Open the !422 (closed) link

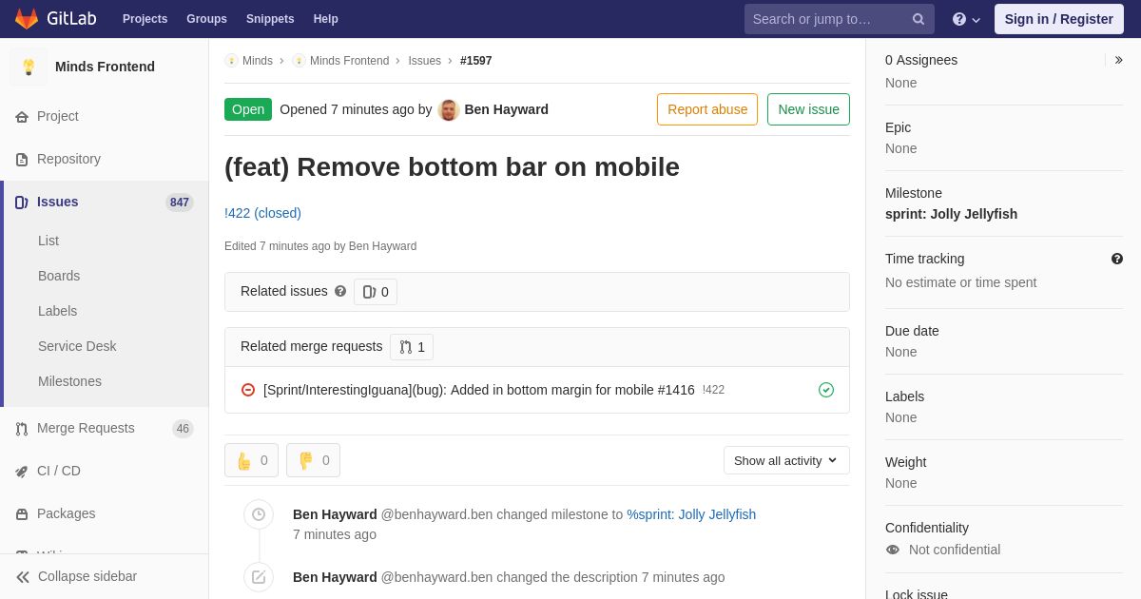tap(262, 213)
